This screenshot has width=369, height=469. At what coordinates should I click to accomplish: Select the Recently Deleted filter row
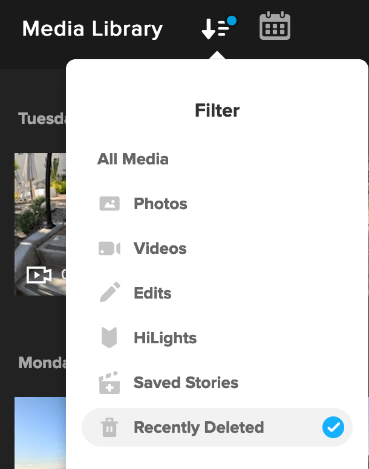[217, 427]
